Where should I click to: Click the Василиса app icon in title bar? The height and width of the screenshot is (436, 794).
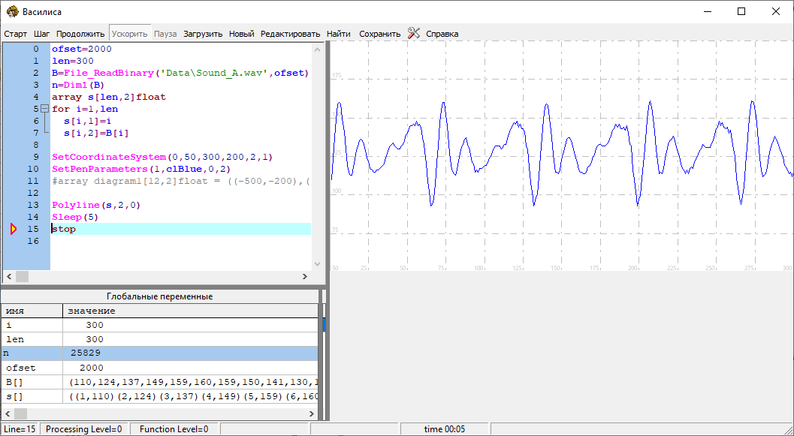pos(13,11)
